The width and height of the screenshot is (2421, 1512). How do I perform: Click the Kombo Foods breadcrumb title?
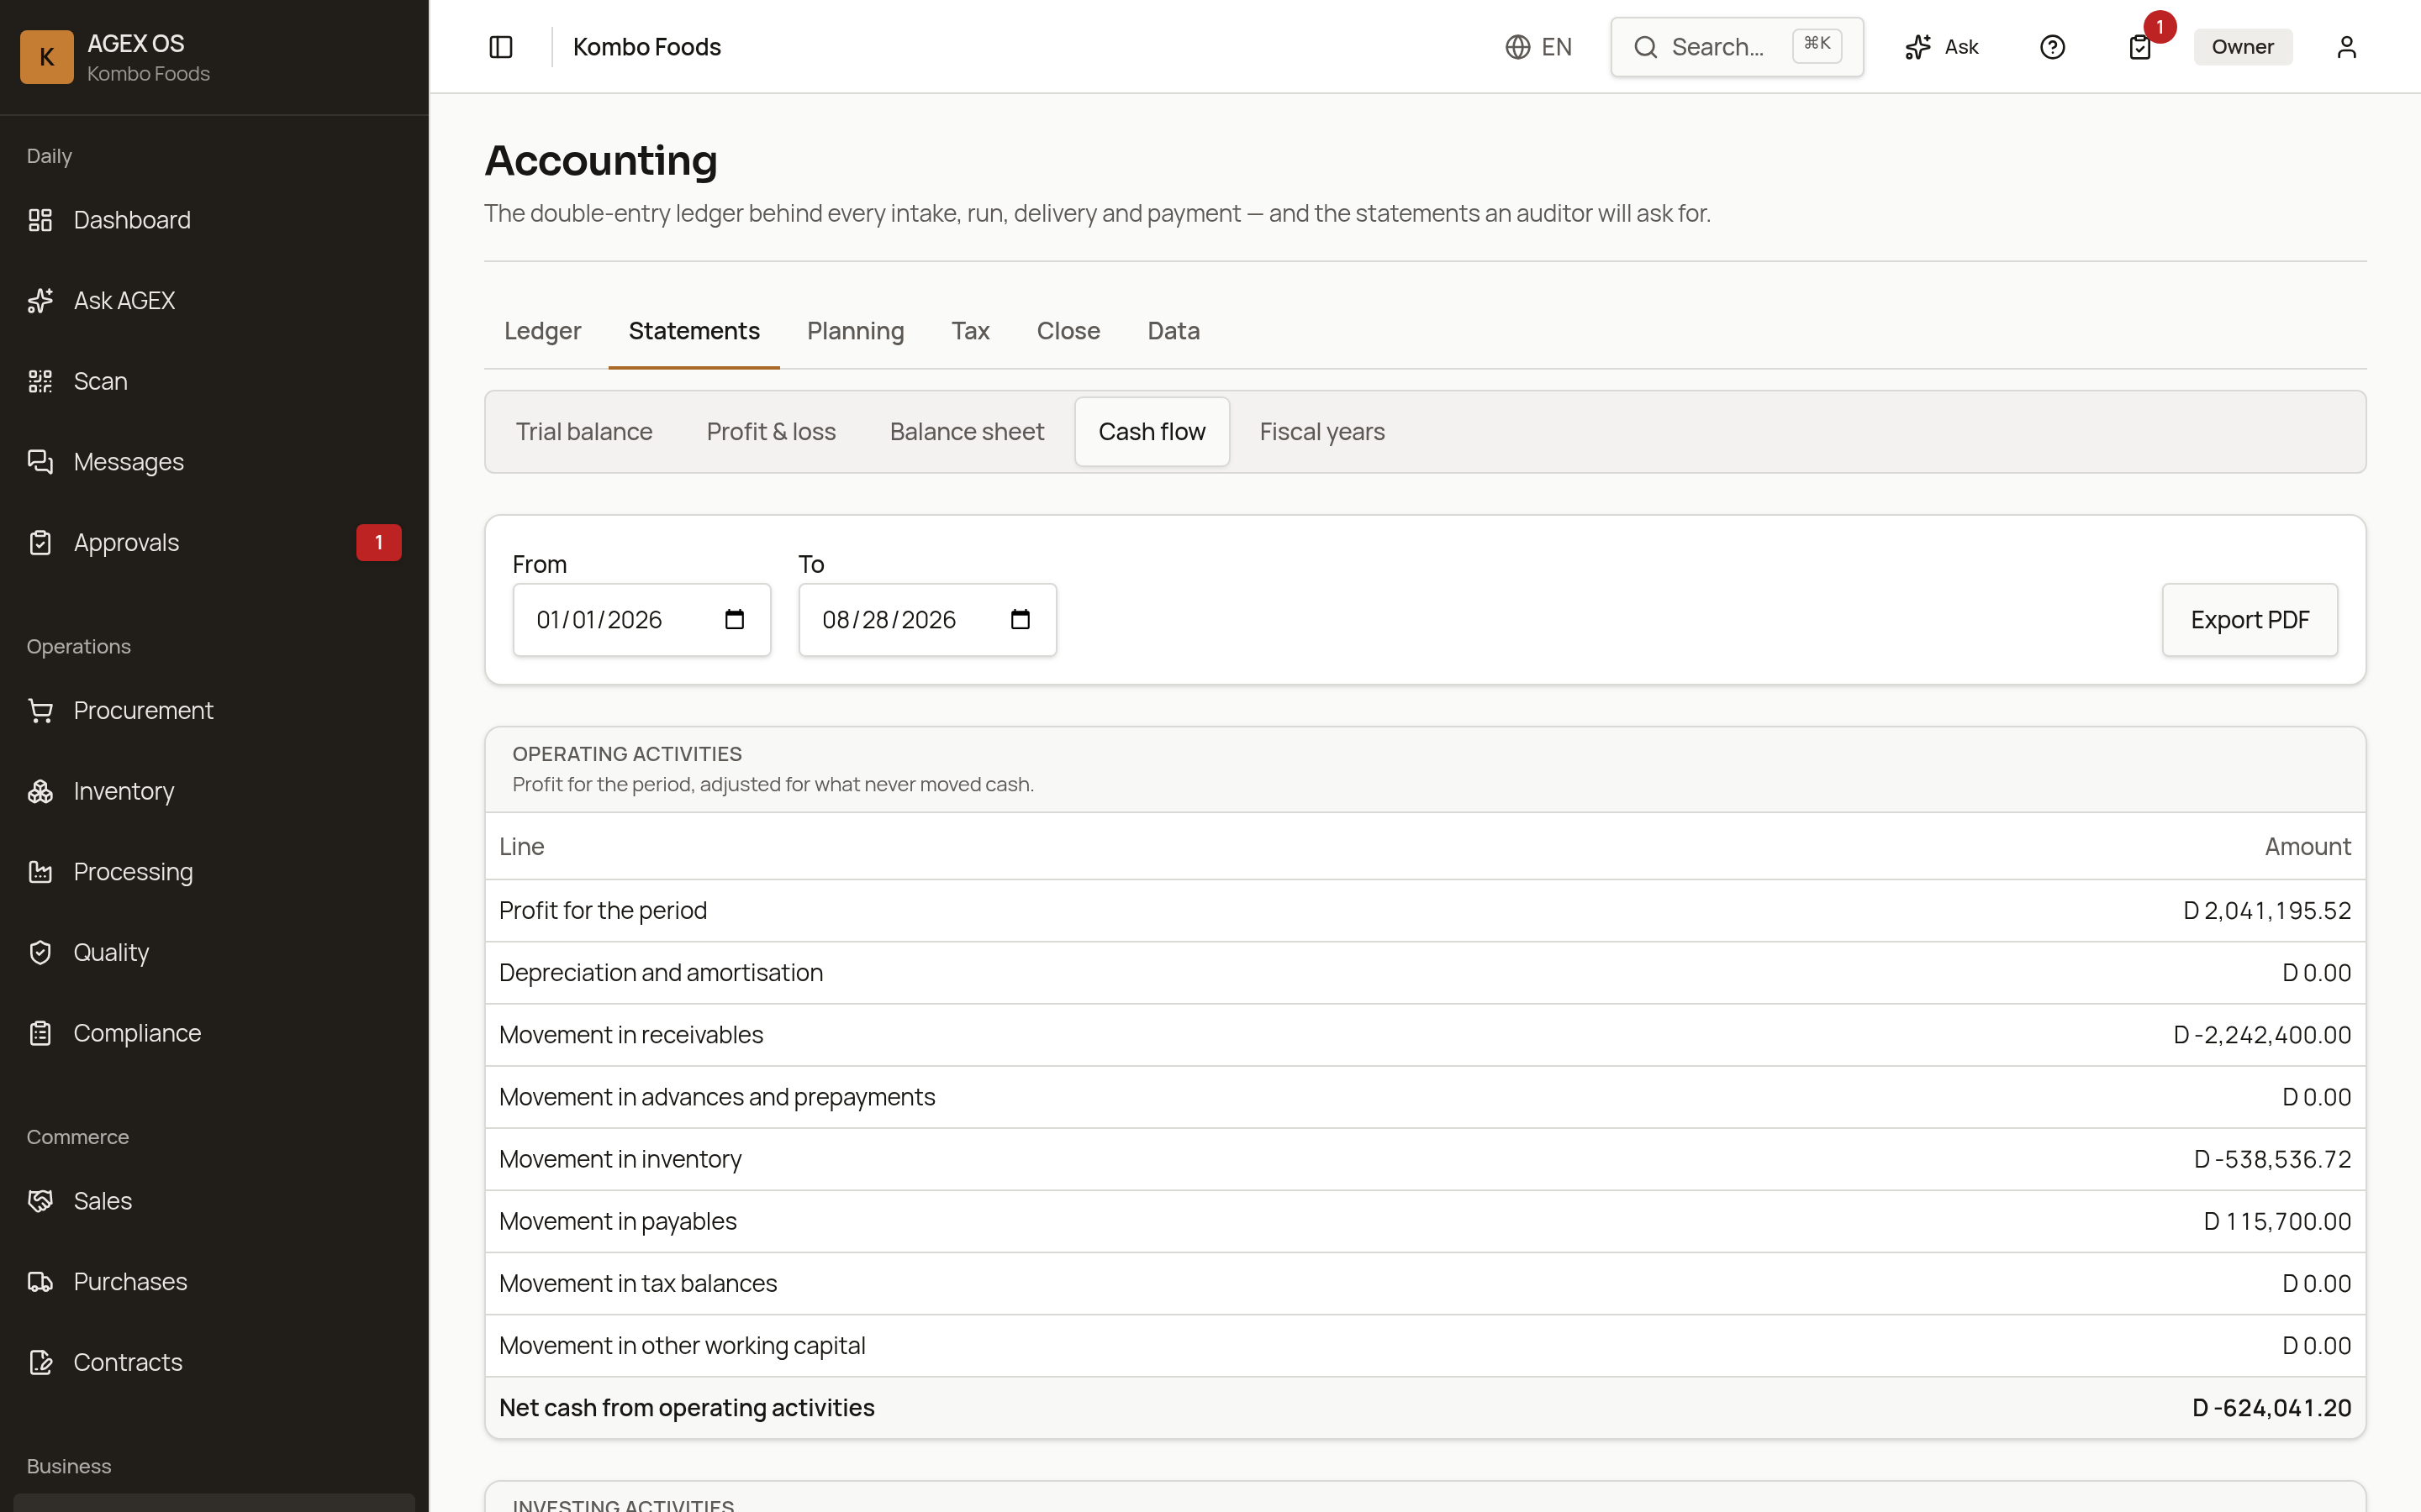point(646,47)
